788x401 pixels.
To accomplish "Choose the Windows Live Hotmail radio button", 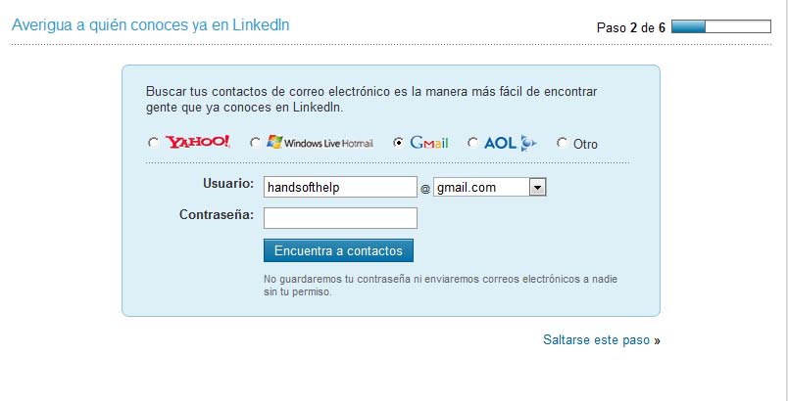I will coord(256,143).
